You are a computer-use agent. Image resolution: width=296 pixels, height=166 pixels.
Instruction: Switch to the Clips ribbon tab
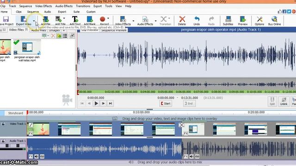tap(18, 12)
